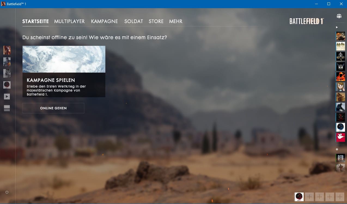Click the power icon in left sidebar

[x=7, y=192]
